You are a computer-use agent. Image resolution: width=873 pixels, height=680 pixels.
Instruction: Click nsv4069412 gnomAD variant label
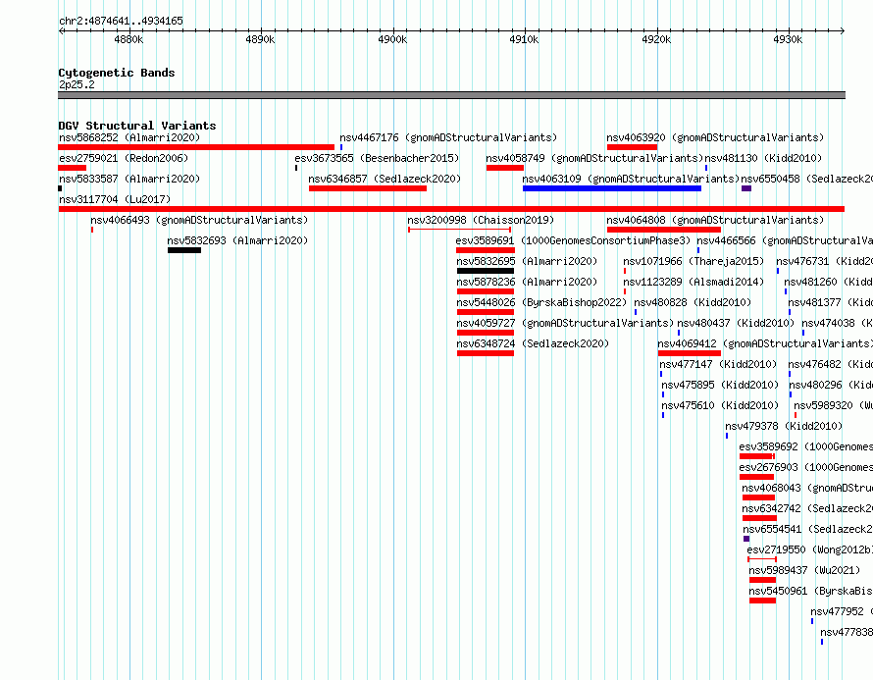(x=765, y=343)
